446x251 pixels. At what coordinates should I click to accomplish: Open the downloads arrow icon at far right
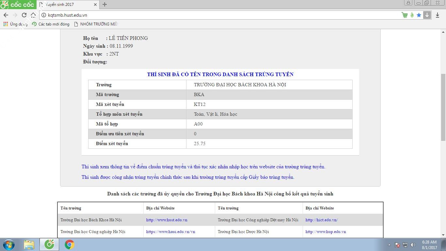(438, 15)
